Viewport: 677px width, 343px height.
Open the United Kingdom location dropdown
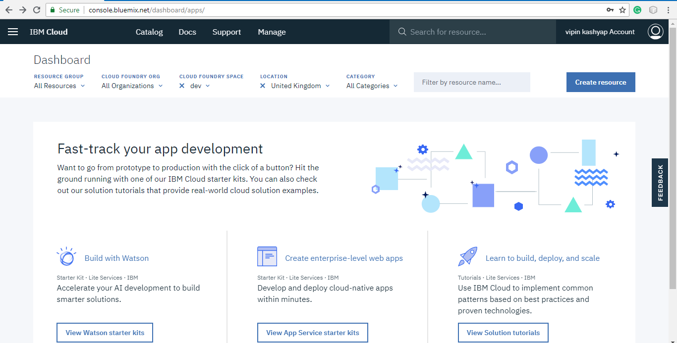(x=300, y=86)
